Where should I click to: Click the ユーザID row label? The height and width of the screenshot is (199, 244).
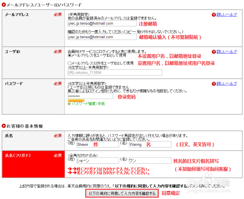[12, 52]
